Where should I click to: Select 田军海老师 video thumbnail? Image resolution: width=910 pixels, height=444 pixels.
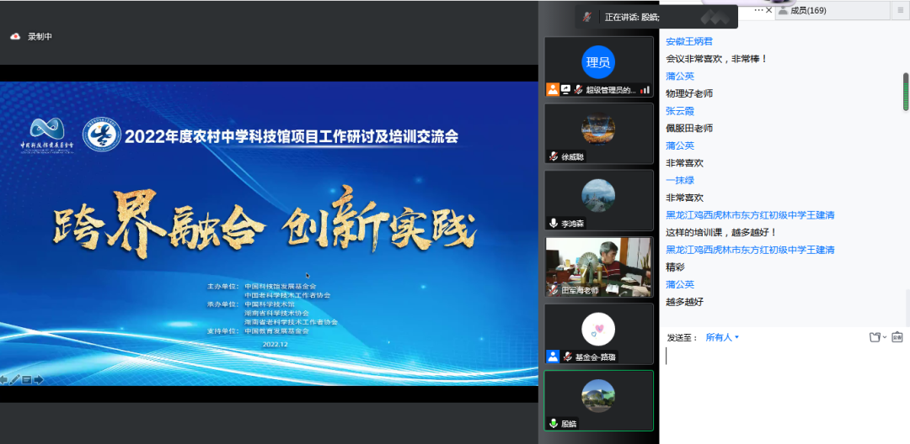coord(598,267)
